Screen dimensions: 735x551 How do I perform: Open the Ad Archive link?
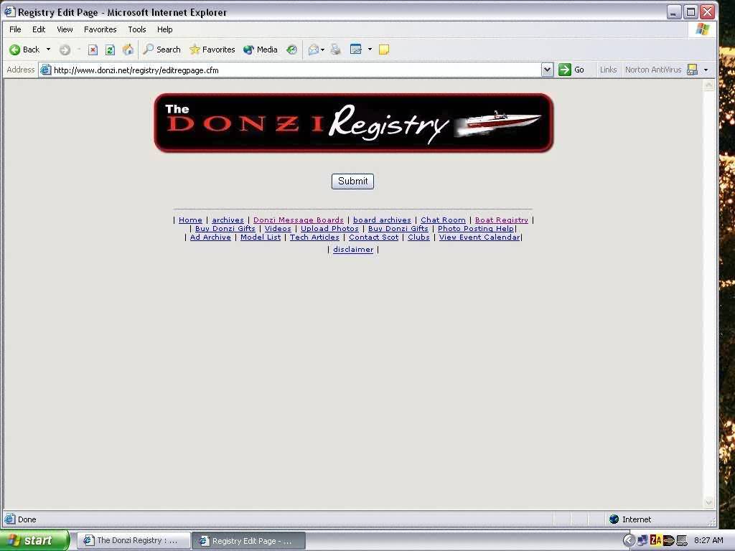(210, 237)
